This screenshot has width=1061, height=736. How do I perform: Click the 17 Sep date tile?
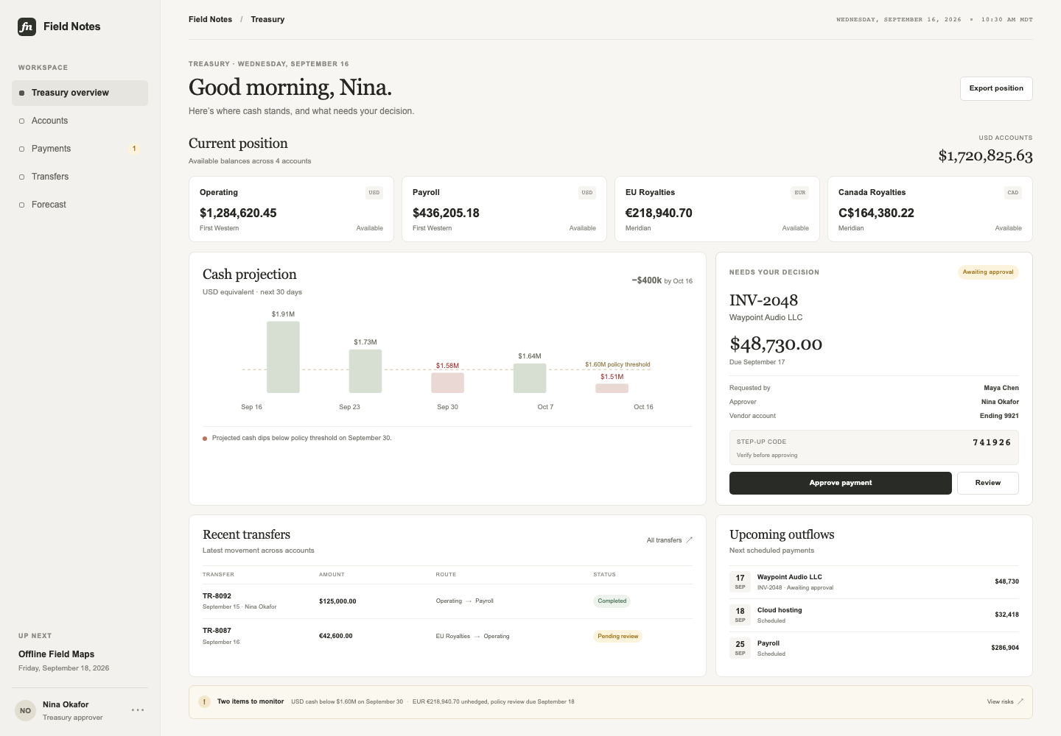(740, 581)
